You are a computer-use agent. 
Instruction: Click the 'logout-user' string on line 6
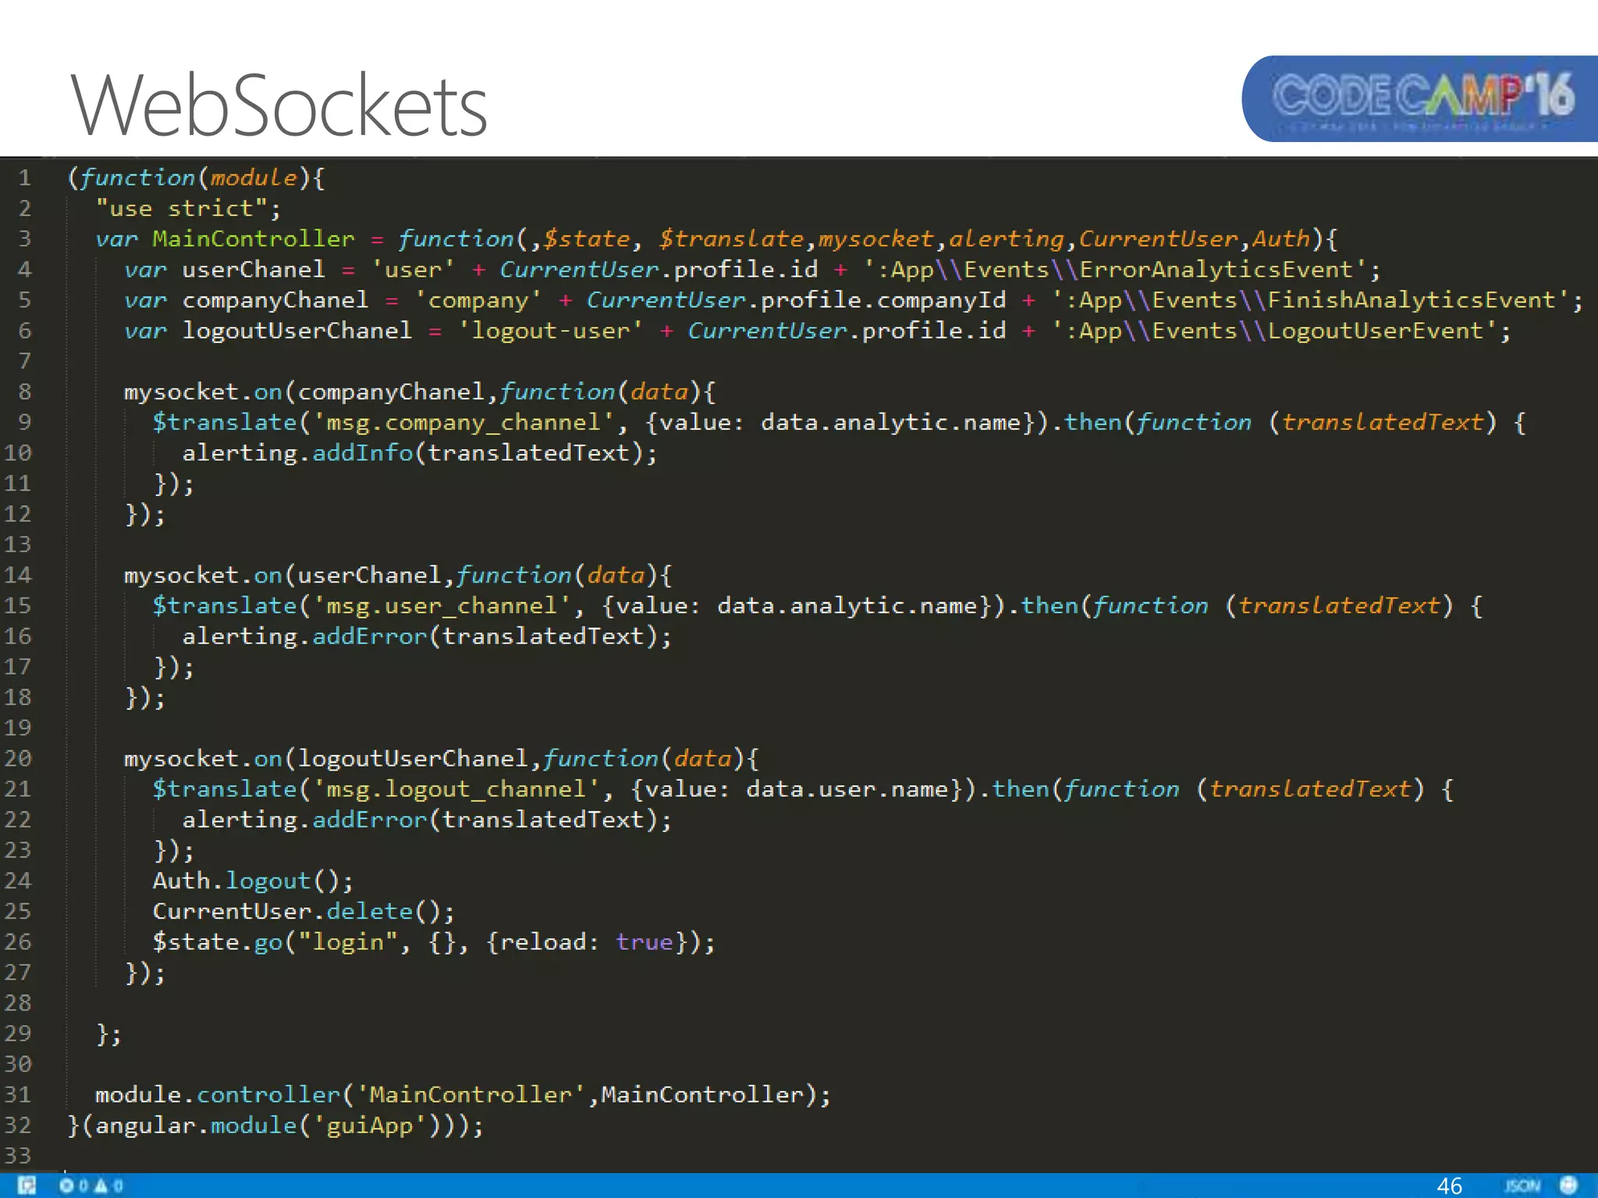(x=550, y=331)
